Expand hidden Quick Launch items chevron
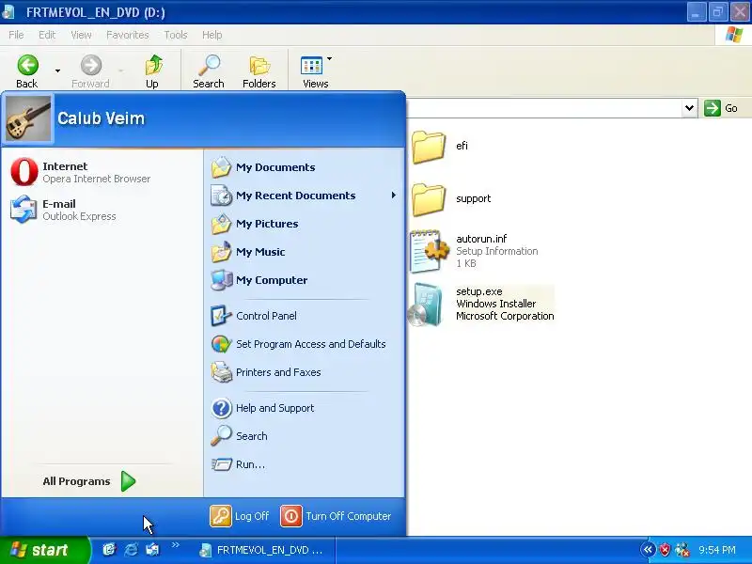Image resolution: width=752 pixels, height=564 pixels. (176, 544)
